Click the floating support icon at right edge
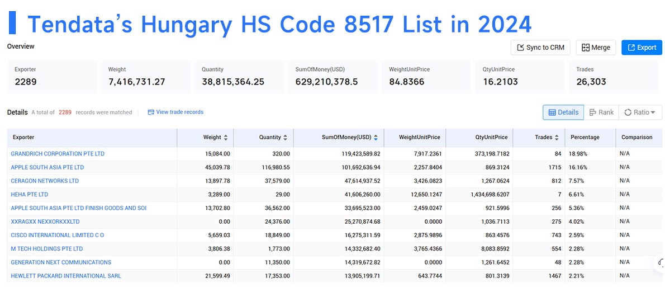This screenshot has width=665, height=287. pos(659,262)
